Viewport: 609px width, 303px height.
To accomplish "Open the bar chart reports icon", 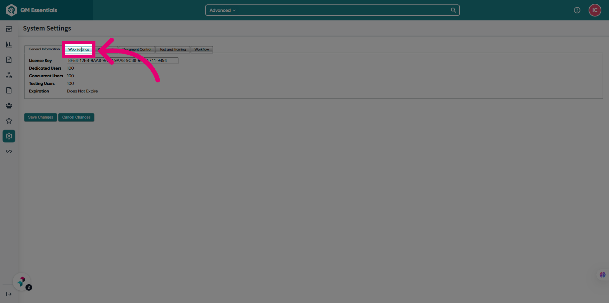I will pyautogui.click(x=9, y=45).
